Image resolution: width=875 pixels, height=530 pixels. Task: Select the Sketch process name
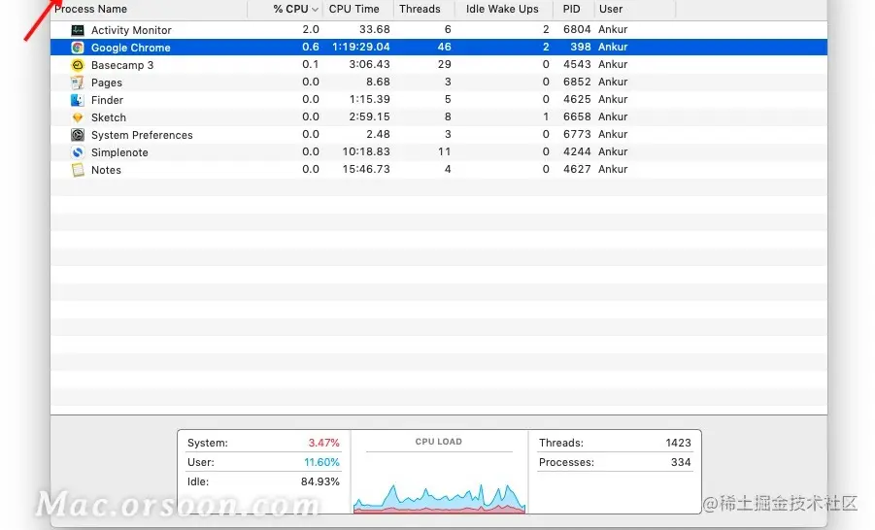point(109,117)
